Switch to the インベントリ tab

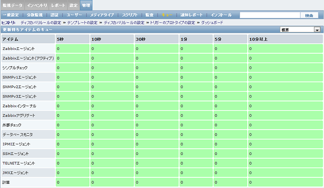[x=37, y=5]
